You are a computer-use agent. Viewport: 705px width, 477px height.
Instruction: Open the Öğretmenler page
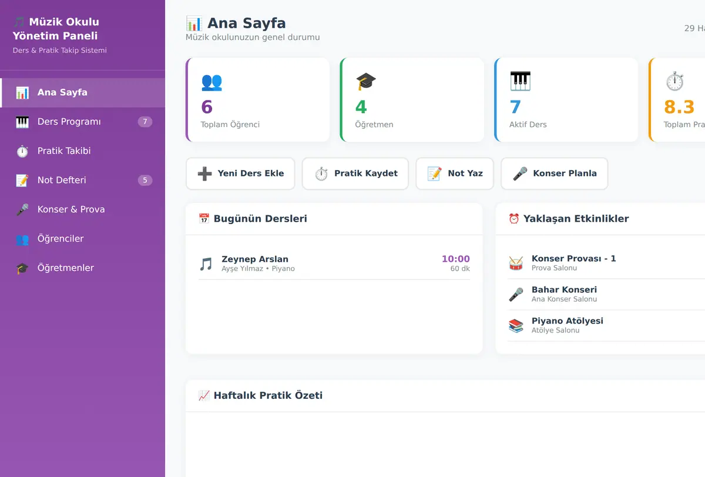pyautogui.click(x=83, y=268)
